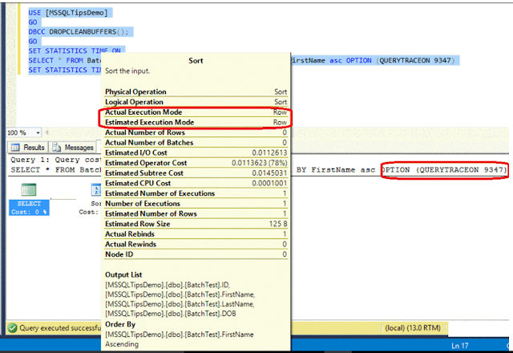
Task: Click Actual Number of Batches entry
Action: tap(196, 143)
